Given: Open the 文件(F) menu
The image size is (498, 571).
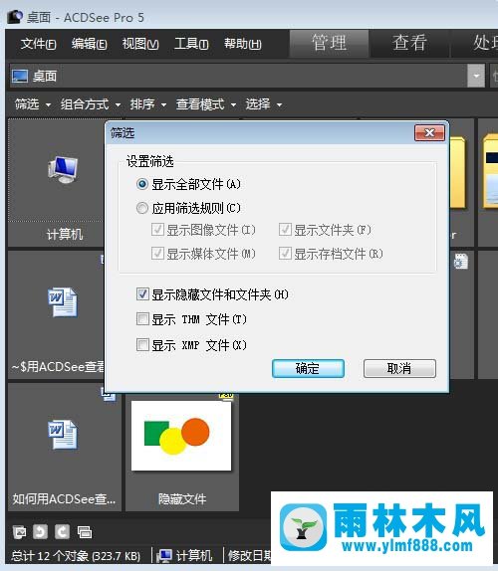Looking at the screenshot, I should click(x=38, y=44).
